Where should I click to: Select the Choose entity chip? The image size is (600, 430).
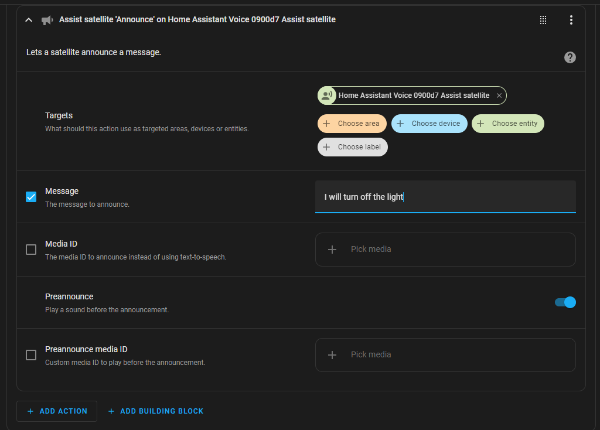[507, 124]
